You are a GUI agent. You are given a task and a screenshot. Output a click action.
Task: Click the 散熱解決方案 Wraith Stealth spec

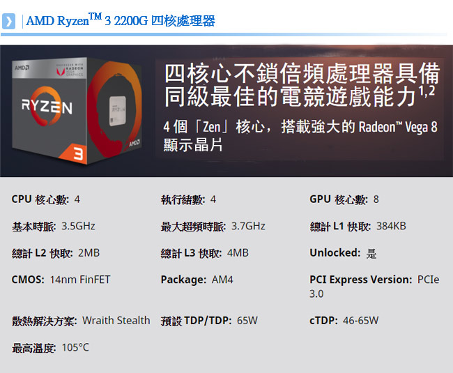click(x=81, y=321)
